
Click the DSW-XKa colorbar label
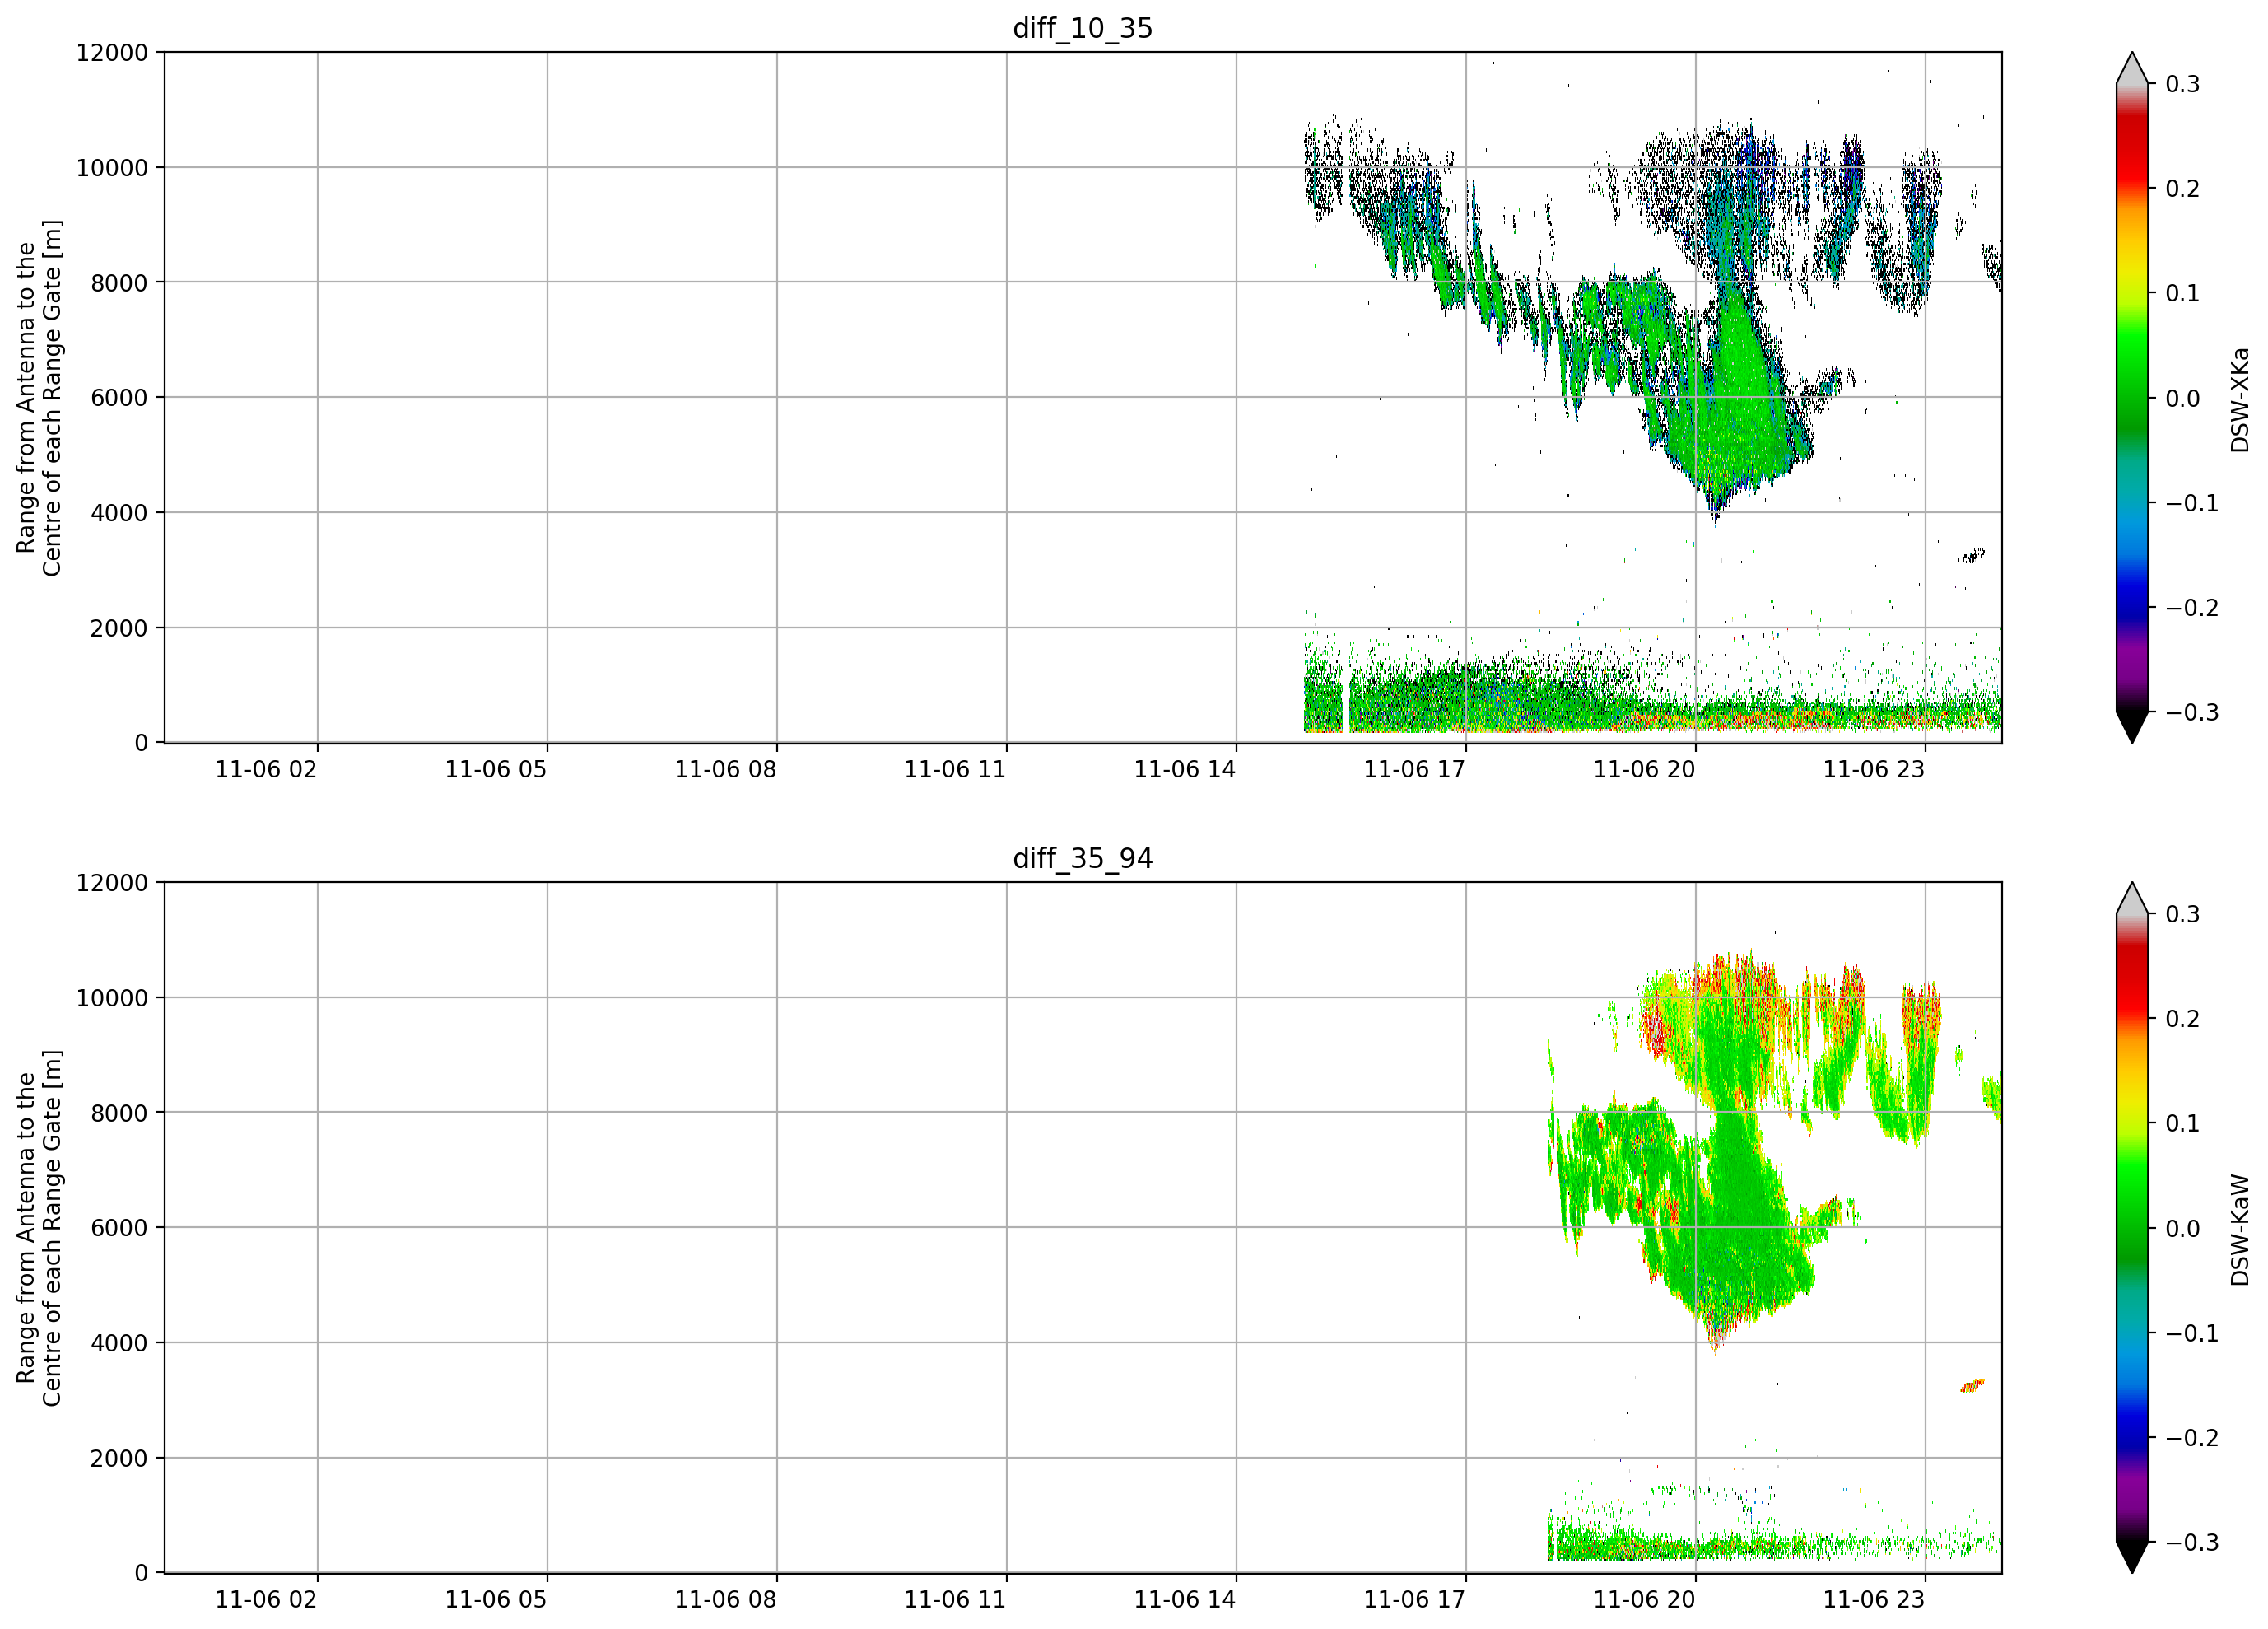[x=2240, y=399]
